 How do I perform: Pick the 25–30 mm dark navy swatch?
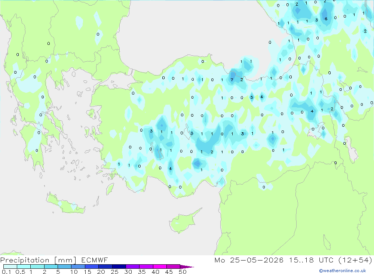pos(119,267)
